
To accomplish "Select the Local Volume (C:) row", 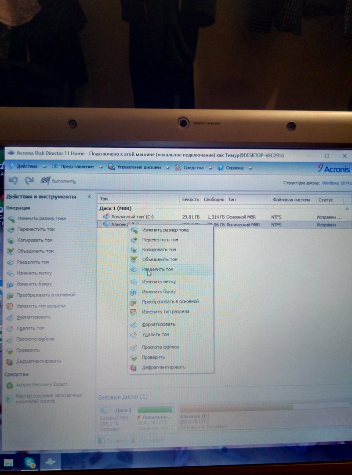I will pos(132,217).
